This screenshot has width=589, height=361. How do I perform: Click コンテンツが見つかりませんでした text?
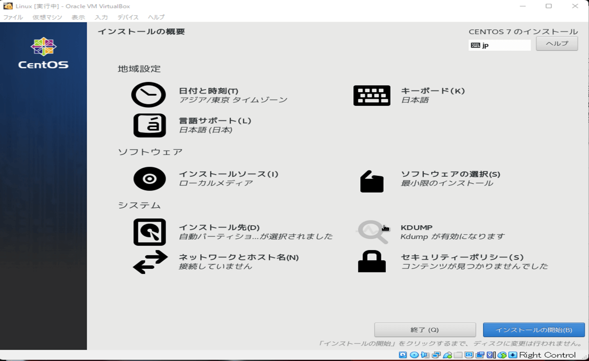coord(474,267)
